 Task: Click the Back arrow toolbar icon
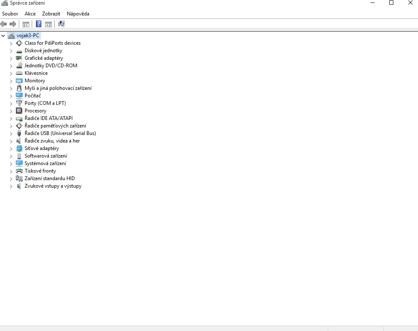tap(3, 24)
